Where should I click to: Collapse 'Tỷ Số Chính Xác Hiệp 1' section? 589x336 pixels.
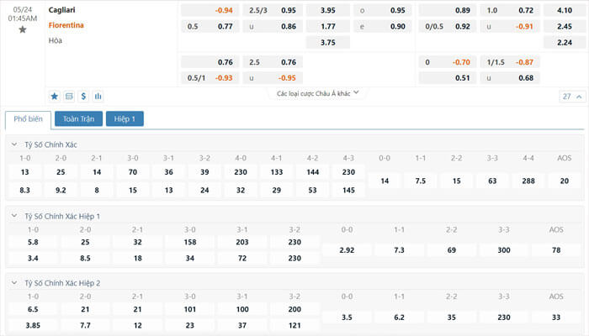point(14,216)
